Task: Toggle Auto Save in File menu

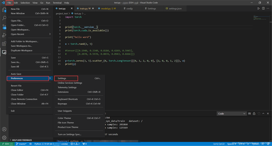Action: point(16,74)
